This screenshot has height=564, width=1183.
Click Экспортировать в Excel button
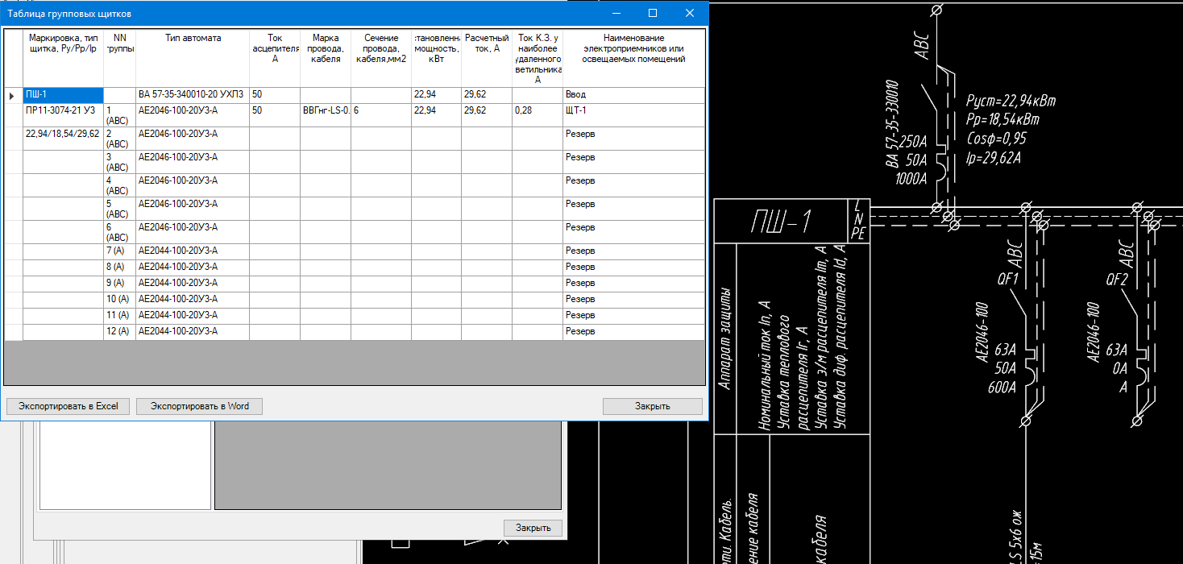68,406
